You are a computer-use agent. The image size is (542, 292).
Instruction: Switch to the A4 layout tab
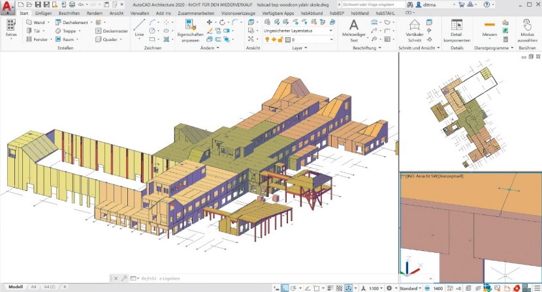pyautogui.click(x=33, y=287)
